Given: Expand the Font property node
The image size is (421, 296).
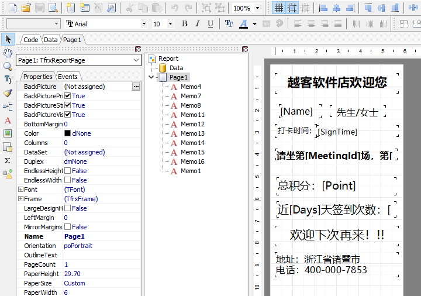Looking at the screenshot, I should click(x=20, y=190).
